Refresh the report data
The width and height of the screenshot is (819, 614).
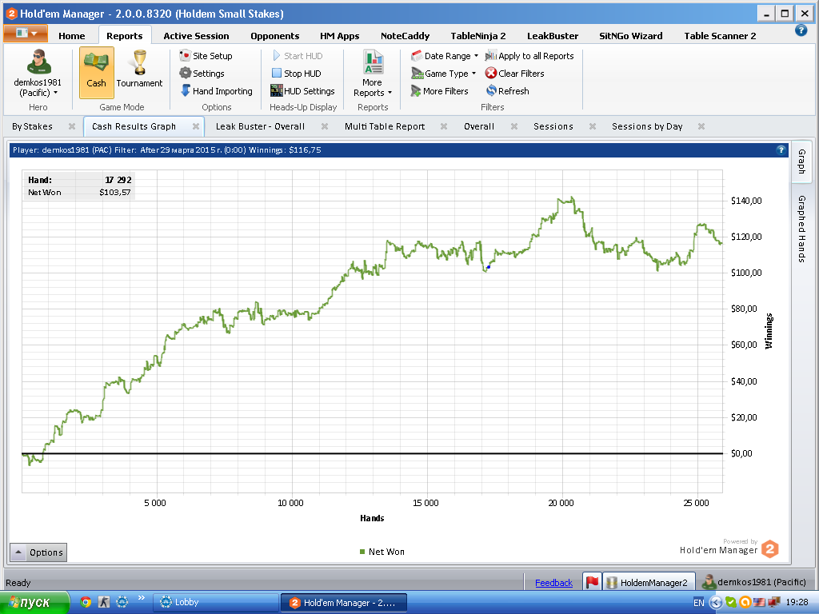click(x=507, y=91)
